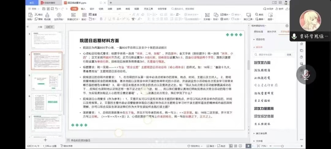Select the Format Painter brush icon
Viewport: 331px width, 149px height.
(x=47, y=15)
